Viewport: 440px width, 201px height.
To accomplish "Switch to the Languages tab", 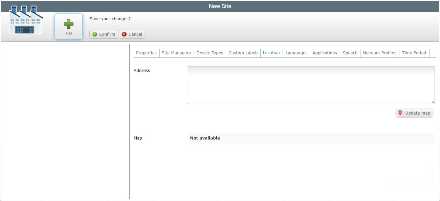I will [x=296, y=53].
